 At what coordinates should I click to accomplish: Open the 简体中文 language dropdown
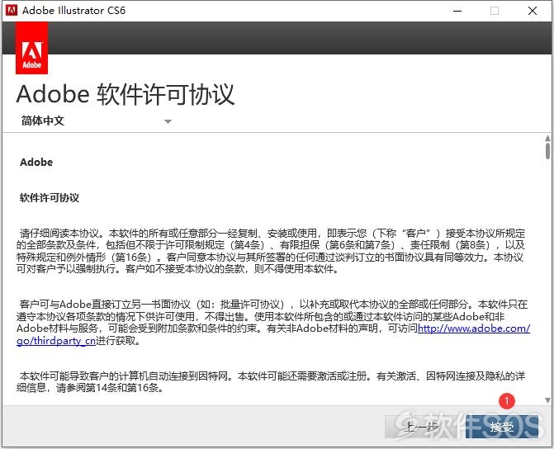point(96,121)
